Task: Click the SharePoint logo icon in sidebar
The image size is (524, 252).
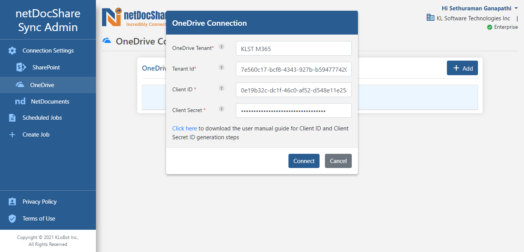Action: (x=21, y=68)
